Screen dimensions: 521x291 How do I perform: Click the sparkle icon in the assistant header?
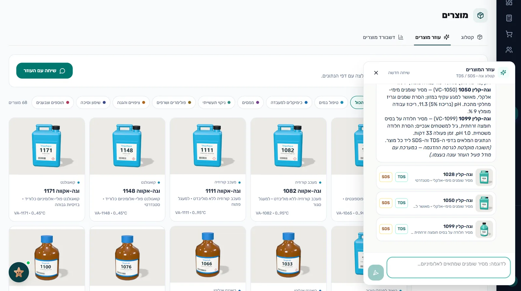click(x=503, y=73)
